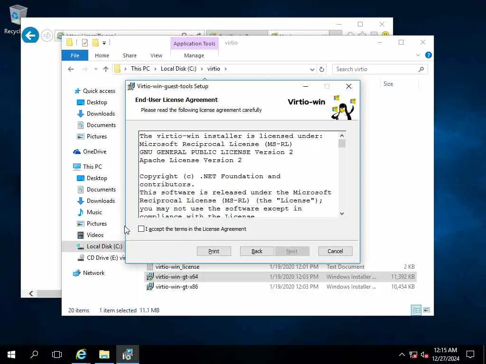
Task: Click back arrow in Internet Explorer window
Action: [x=30, y=35]
